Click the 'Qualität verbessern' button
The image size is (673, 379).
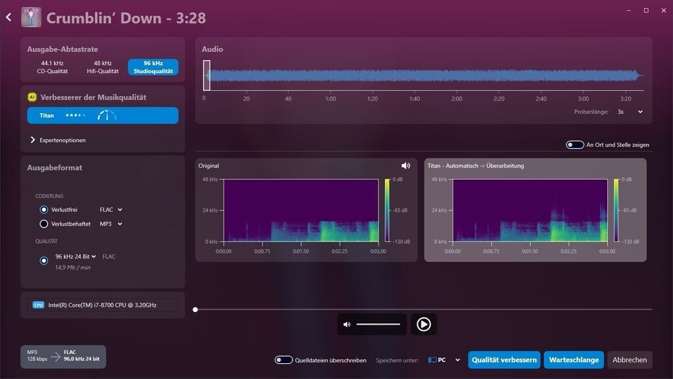pos(504,360)
